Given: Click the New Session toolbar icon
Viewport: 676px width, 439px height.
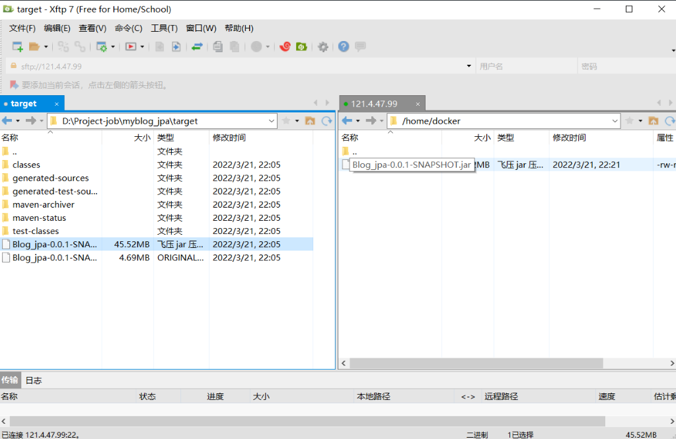Looking at the screenshot, I should (18, 46).
